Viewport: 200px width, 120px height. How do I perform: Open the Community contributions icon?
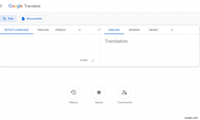(x=124, y=92)
